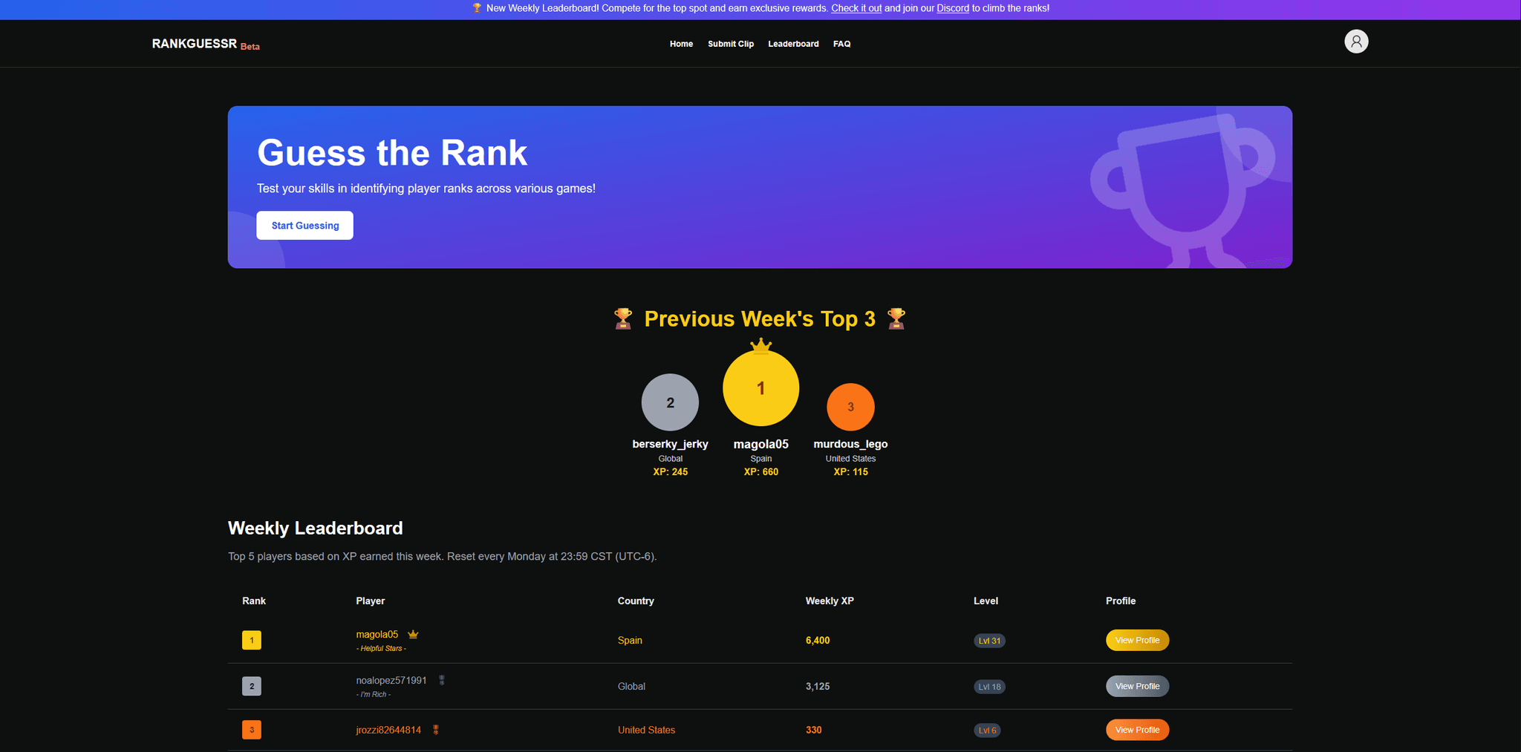Click the RANKGUESSR logo
Viewport: 1521px width, 752px height.
click(x=195, y=44)
